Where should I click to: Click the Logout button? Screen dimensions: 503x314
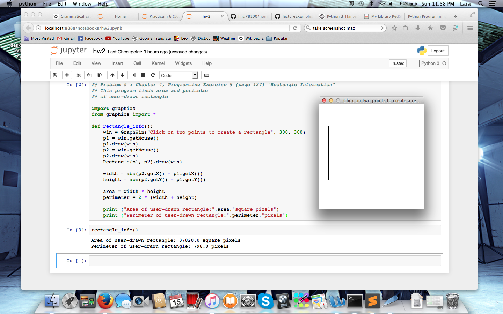click(x=438, y=51)
